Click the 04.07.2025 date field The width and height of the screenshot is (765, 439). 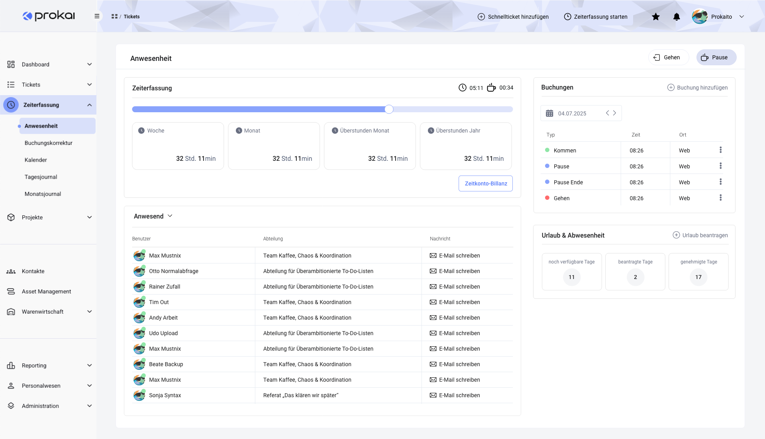(x=572, y=113)
